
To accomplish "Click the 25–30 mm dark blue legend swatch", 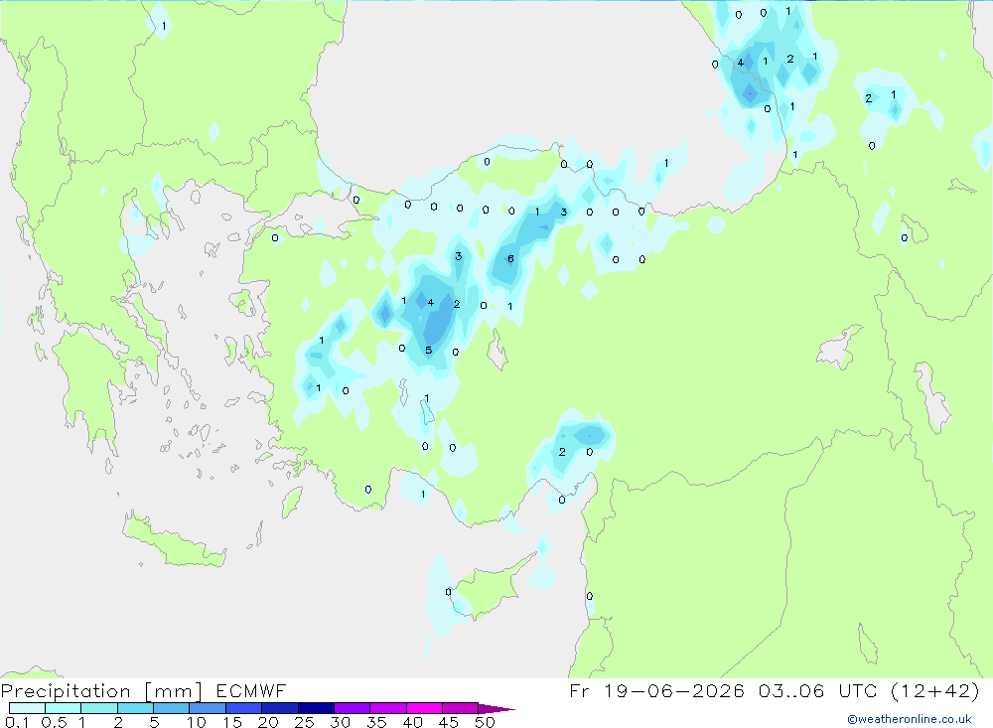I will [x=316, y=708].
